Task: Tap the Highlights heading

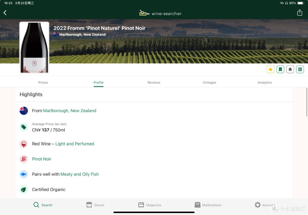Action: pos(31,94)
